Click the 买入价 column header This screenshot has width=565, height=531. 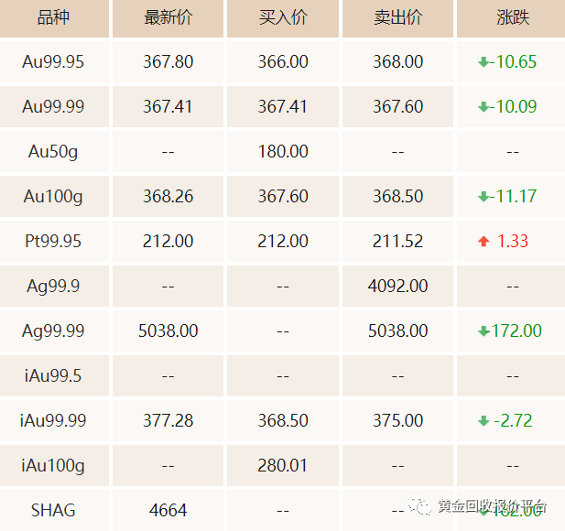click(x=283, y=17)
